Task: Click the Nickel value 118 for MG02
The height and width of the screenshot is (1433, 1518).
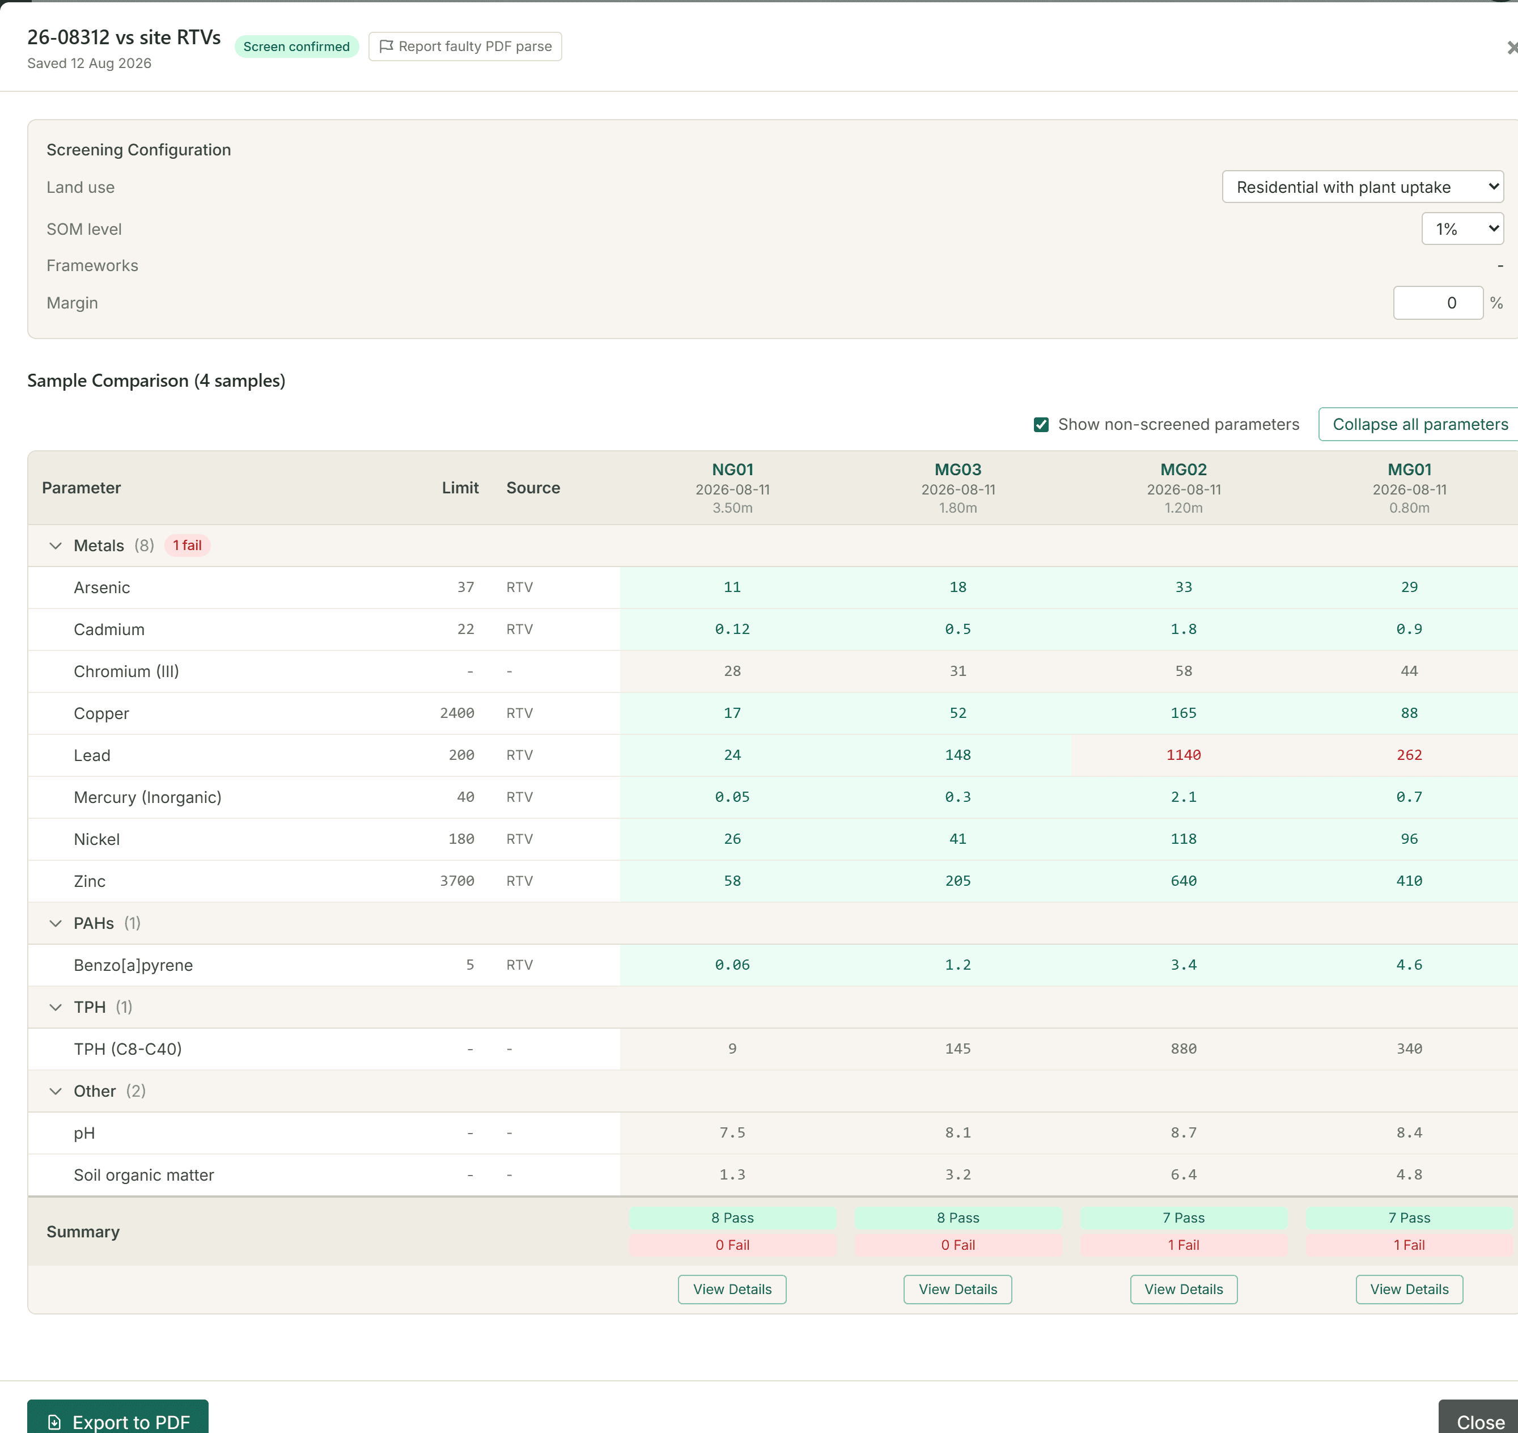Action: point(1184,839)
